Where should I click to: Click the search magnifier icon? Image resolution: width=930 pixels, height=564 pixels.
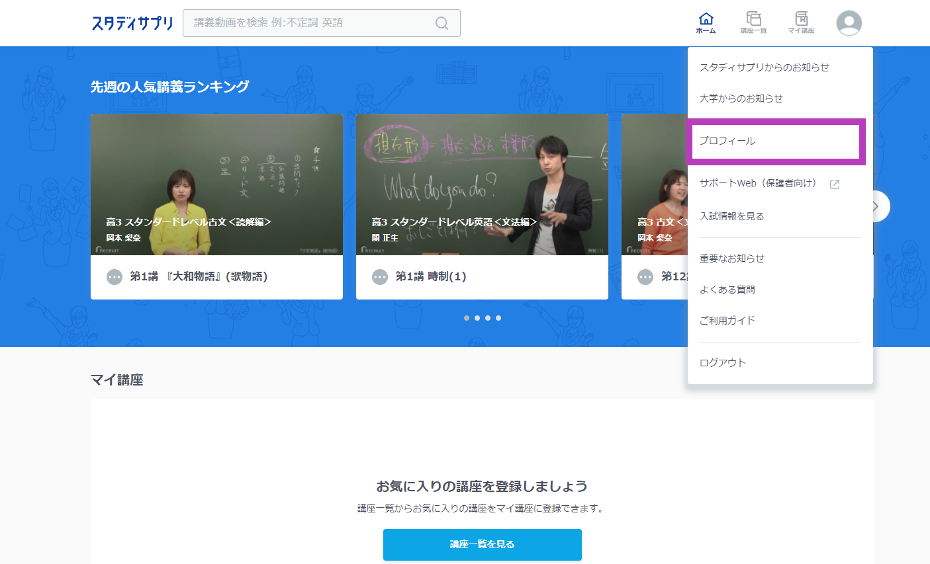pyautogui.click(x=442, y=23)
